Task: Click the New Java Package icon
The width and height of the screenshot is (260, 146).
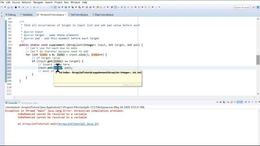Action: (x=87, y=7)
